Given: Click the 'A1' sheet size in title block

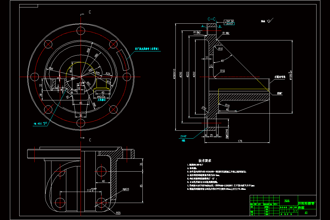Looking at the screenshot, I should [x=306, y=213].
